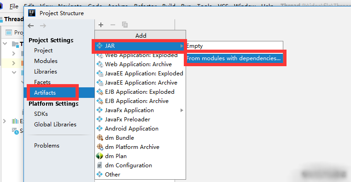Click the dm Configuration file icon
This screenshot has width=351, height=182.
coord(99,165)
